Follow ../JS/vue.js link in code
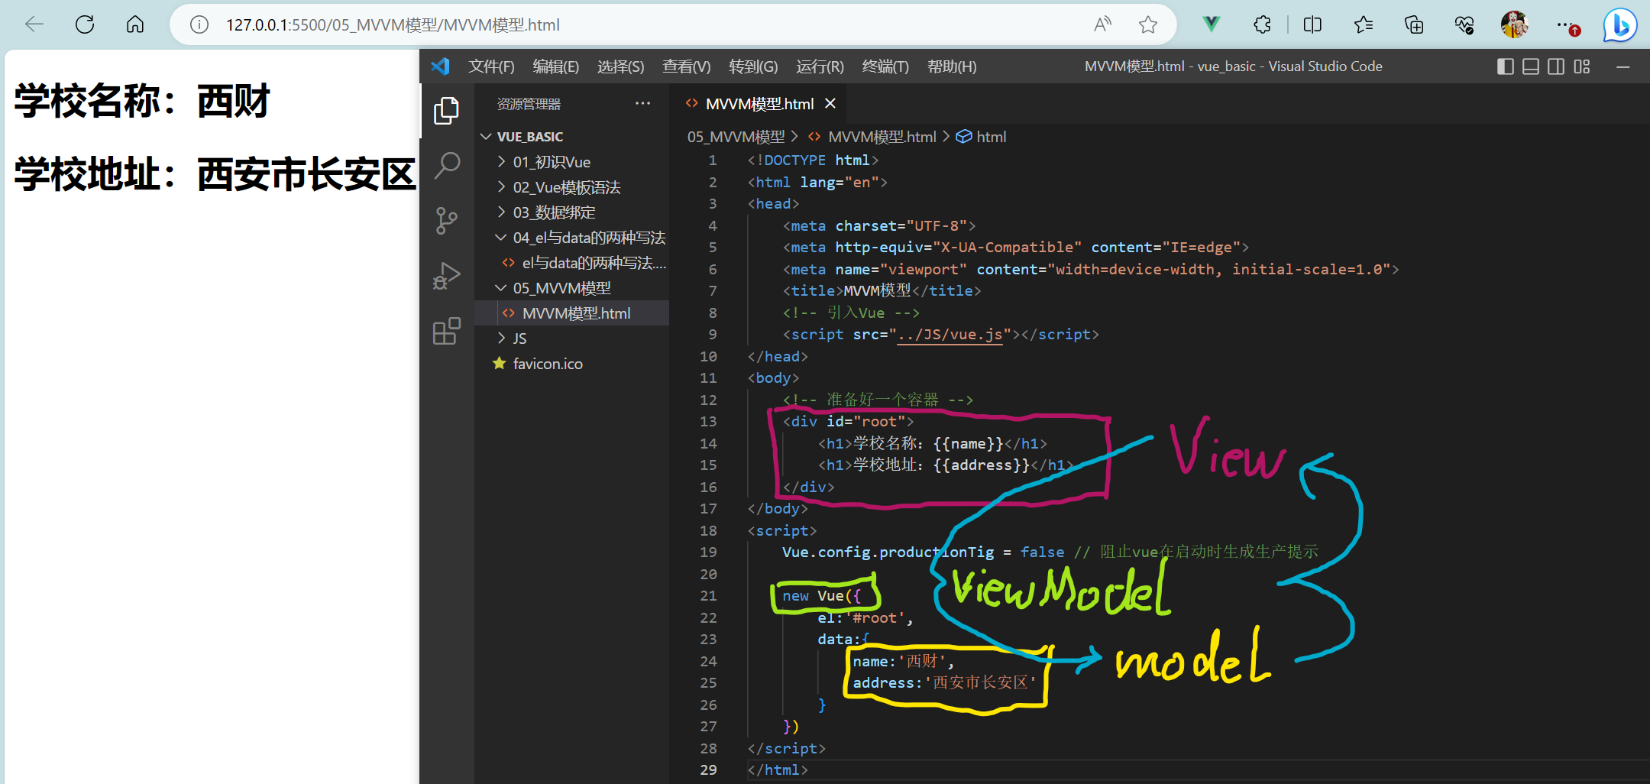The image size is (1650, 784). [949, 335]
